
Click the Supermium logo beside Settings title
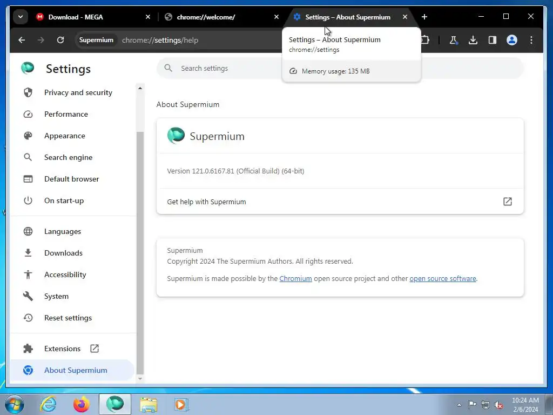tap(28, 68)
